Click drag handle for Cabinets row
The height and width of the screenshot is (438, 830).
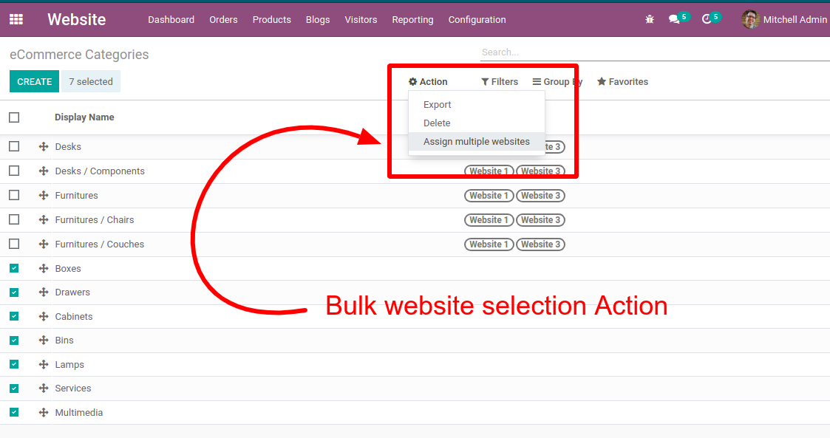[44, 317]
